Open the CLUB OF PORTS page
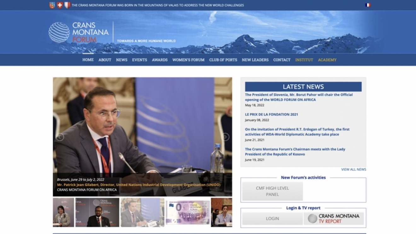 point(223,60)
